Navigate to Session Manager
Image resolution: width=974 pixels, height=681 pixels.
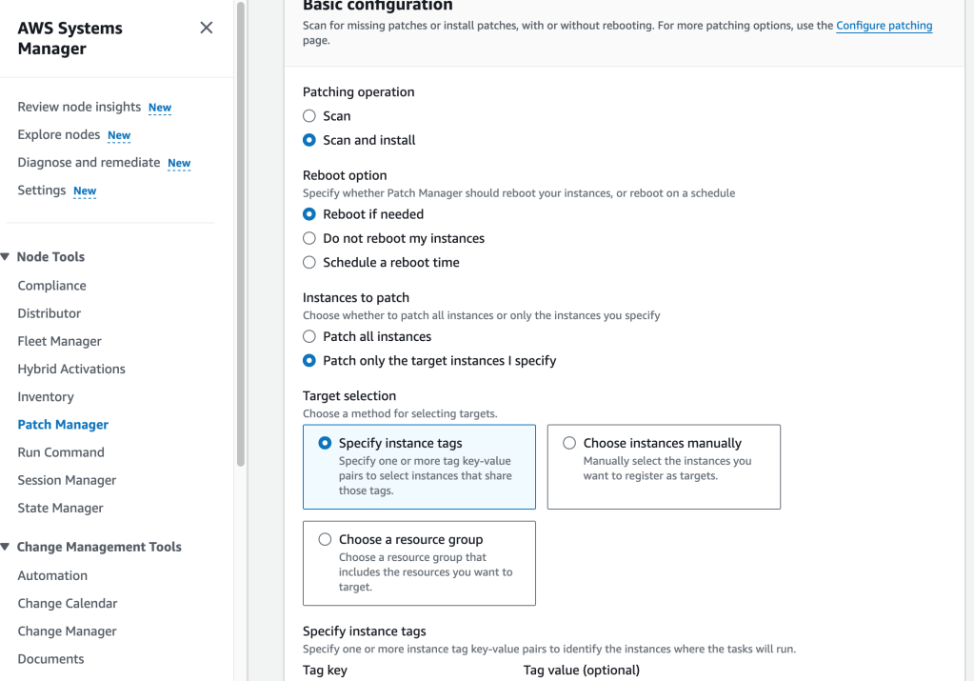(67, 480)
